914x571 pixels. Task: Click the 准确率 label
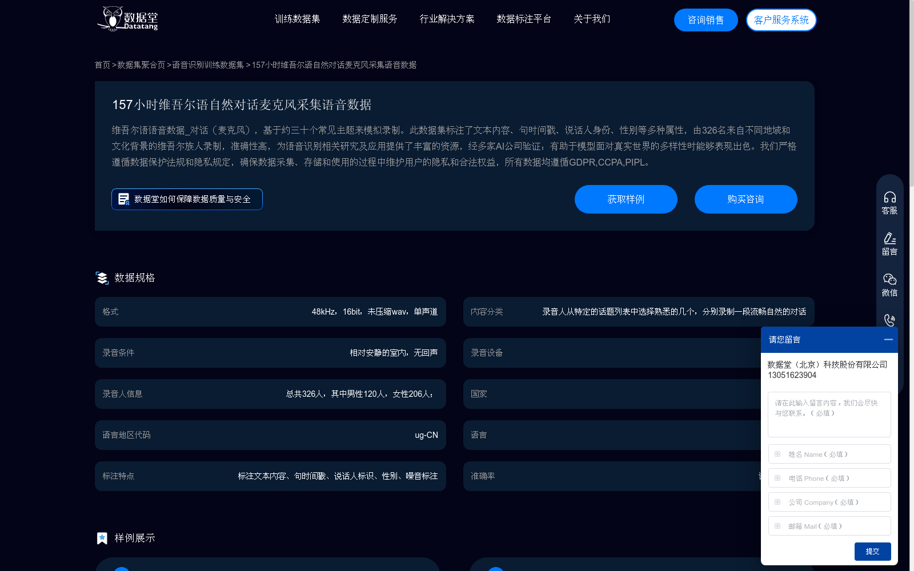[x=483, y=476]
